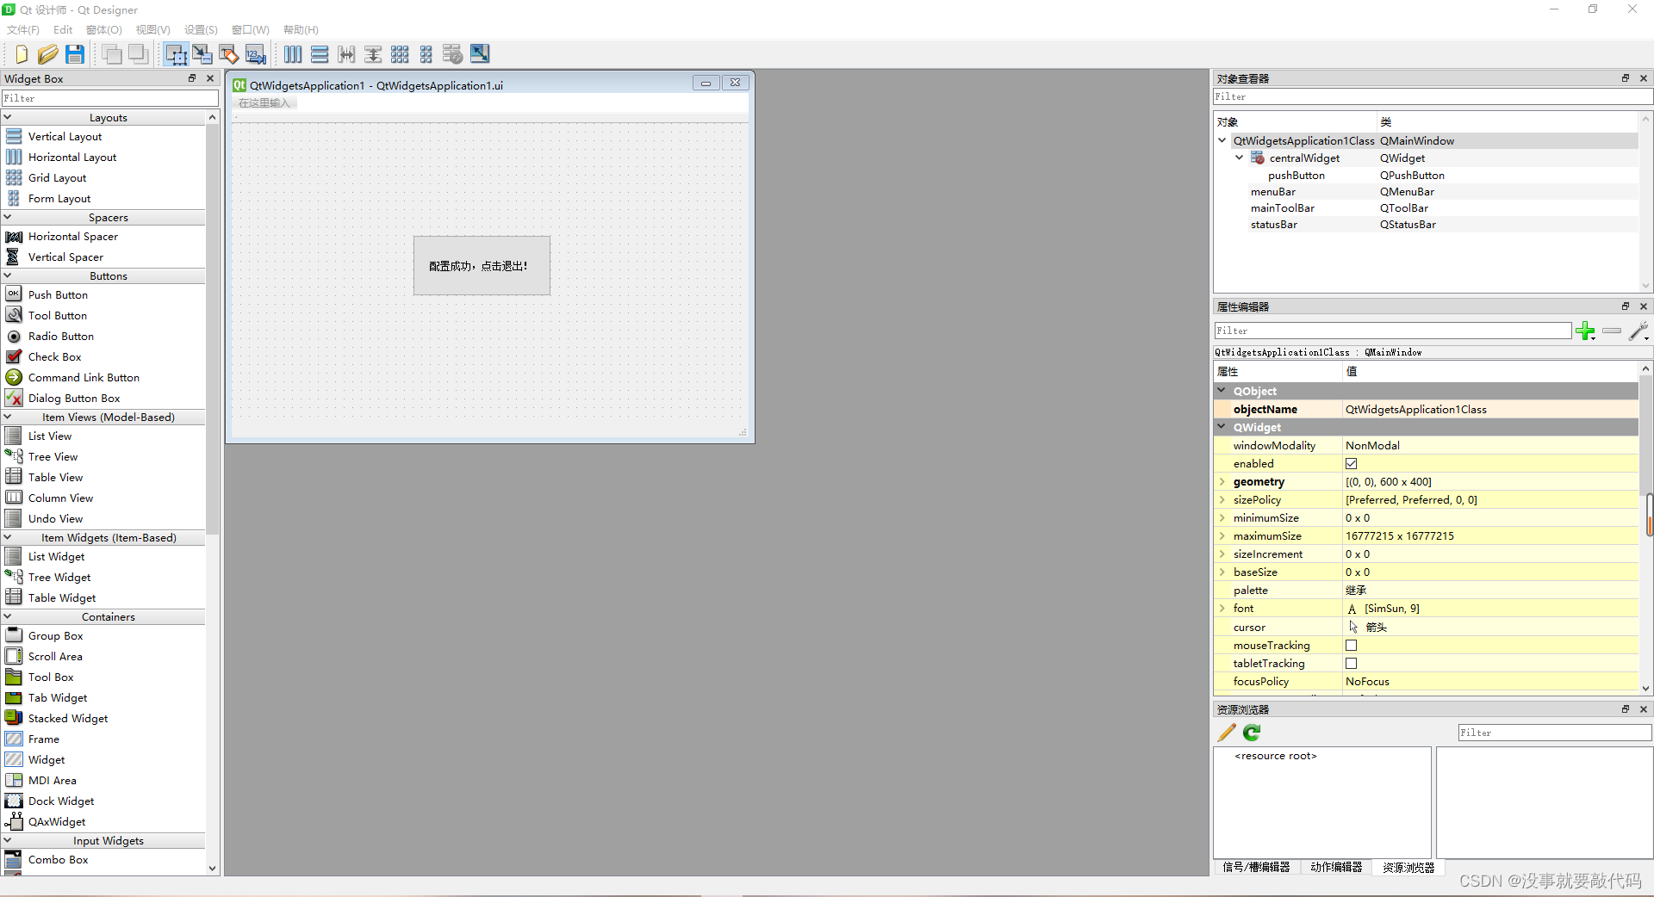Pick Push Button in Widget Box
The height and width of the screenshot is (897, 1654).
click(58, 295)
